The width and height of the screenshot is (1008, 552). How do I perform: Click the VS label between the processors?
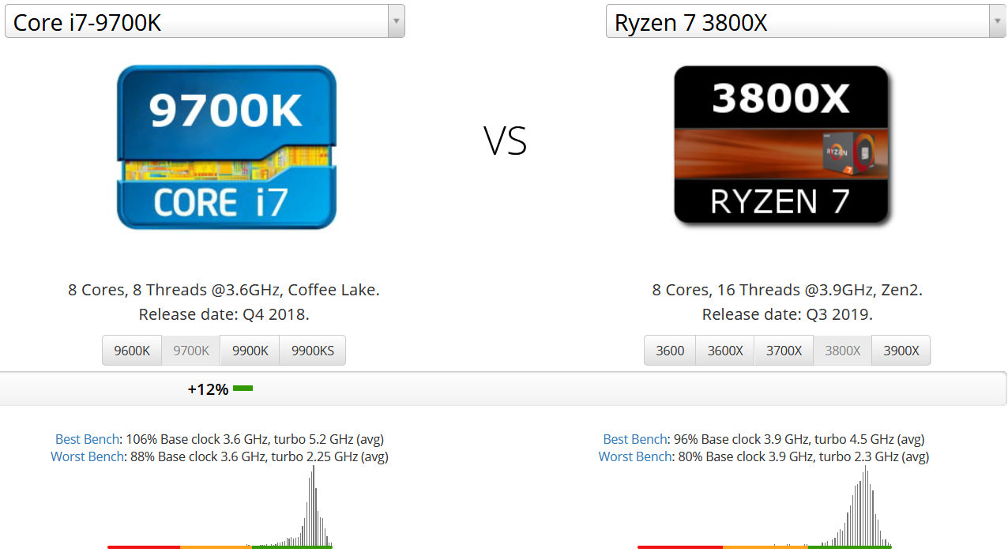point(506,142)
